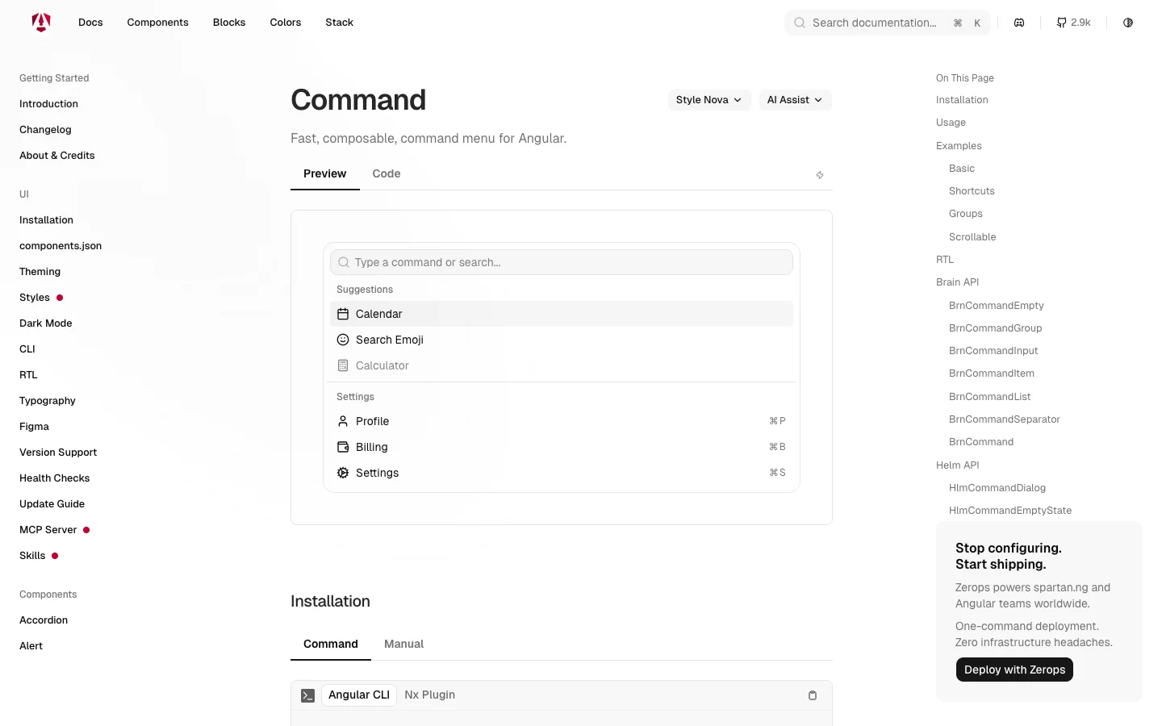The width and height of the screenshot is (1162, 726).
Task: Open the Accordion component page
Action: tap(44, 620)
